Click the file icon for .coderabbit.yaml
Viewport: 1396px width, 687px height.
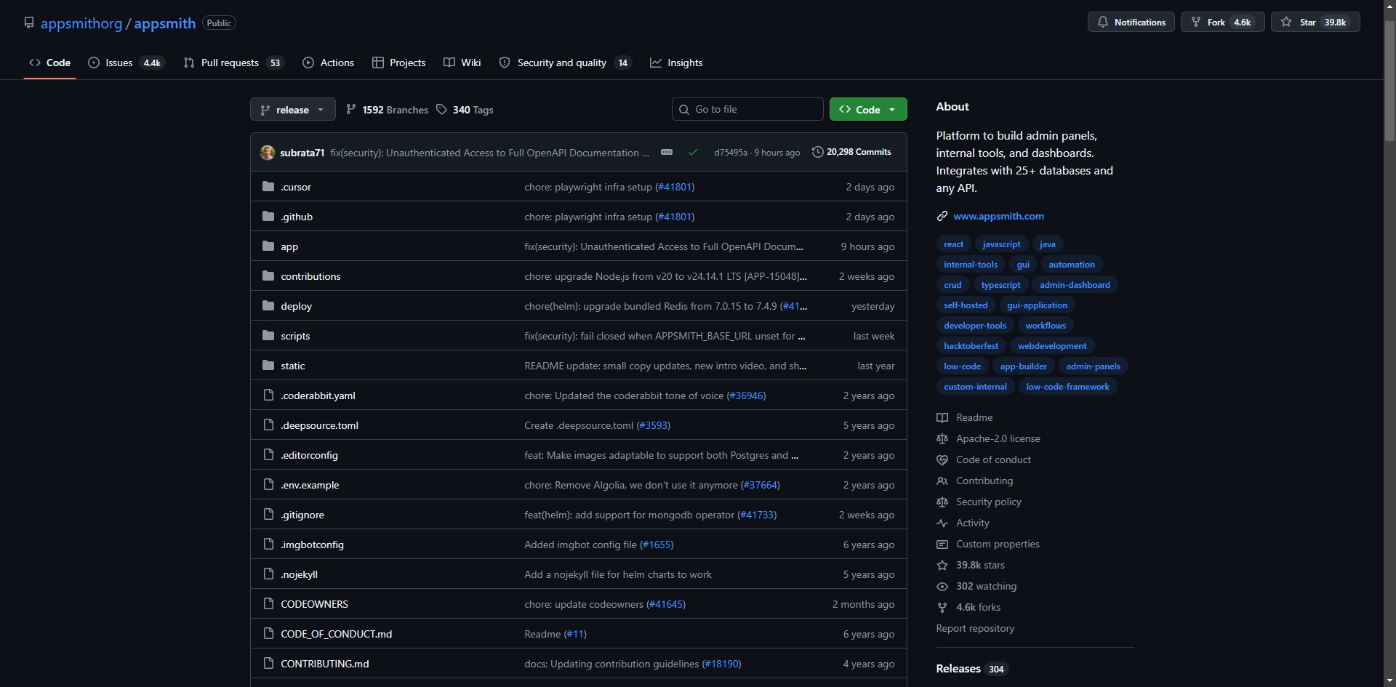268,395
